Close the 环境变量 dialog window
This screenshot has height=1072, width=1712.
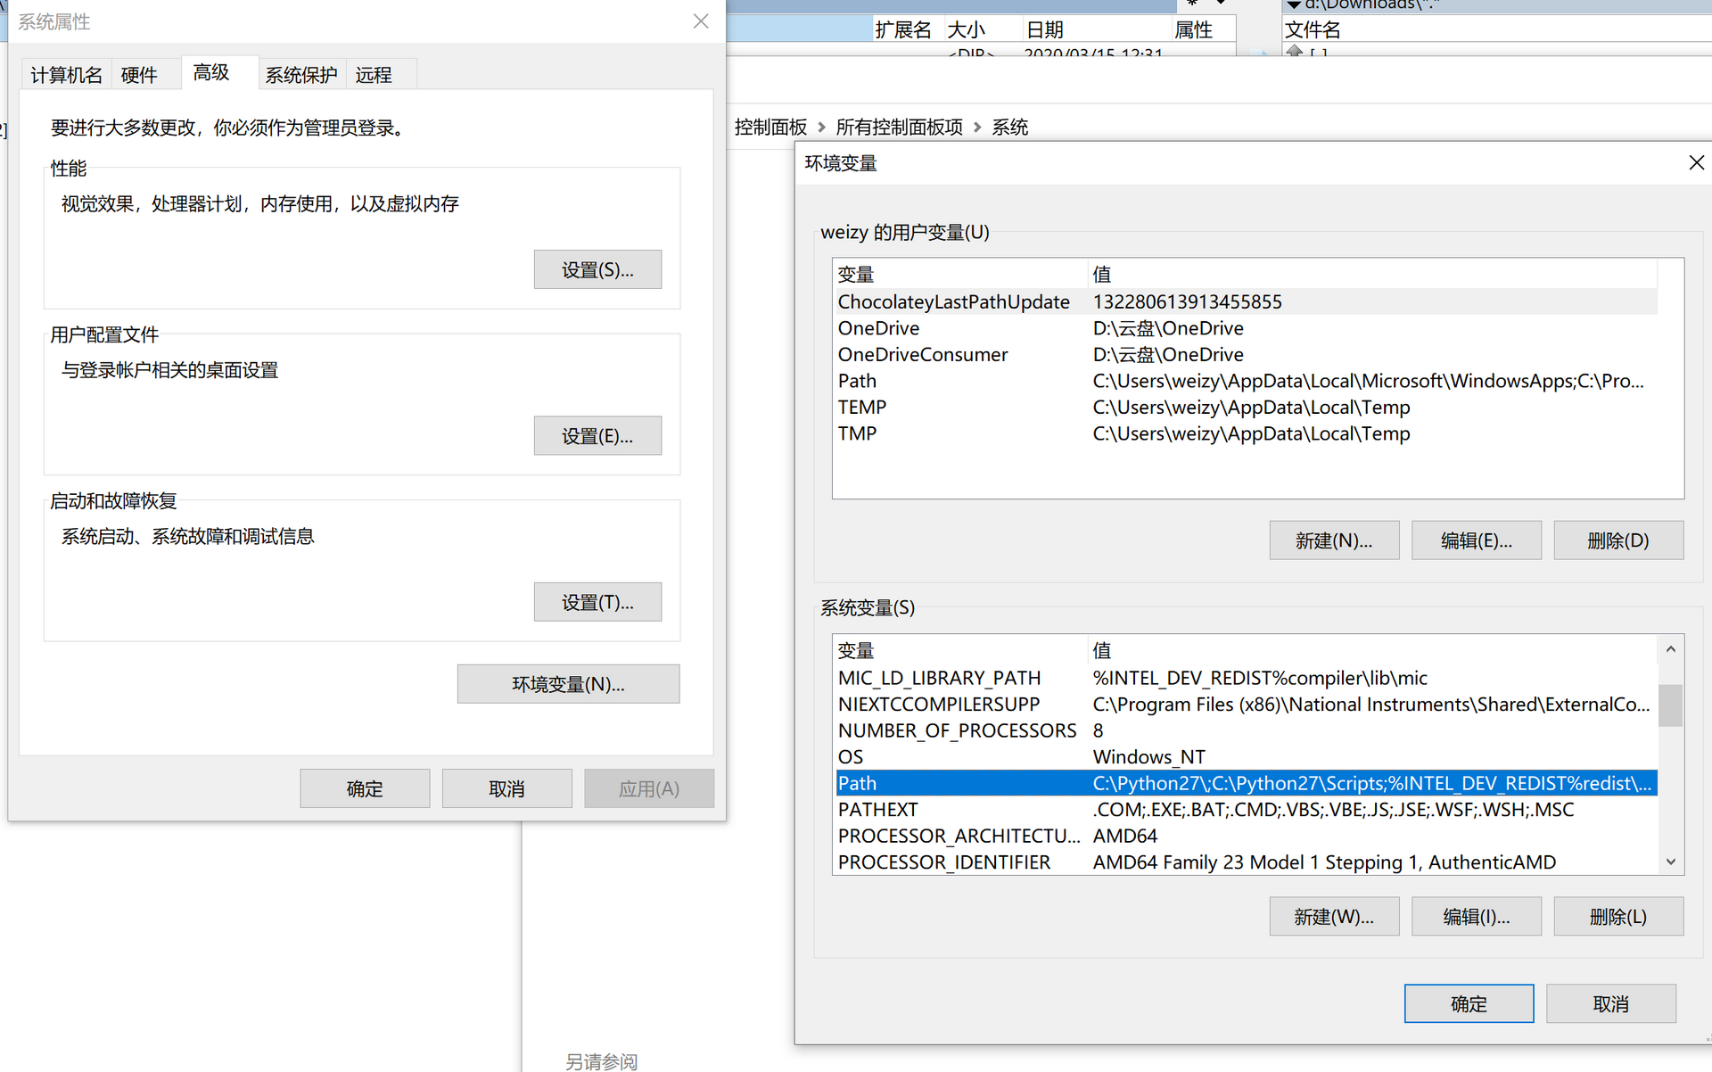[1696, 162]
